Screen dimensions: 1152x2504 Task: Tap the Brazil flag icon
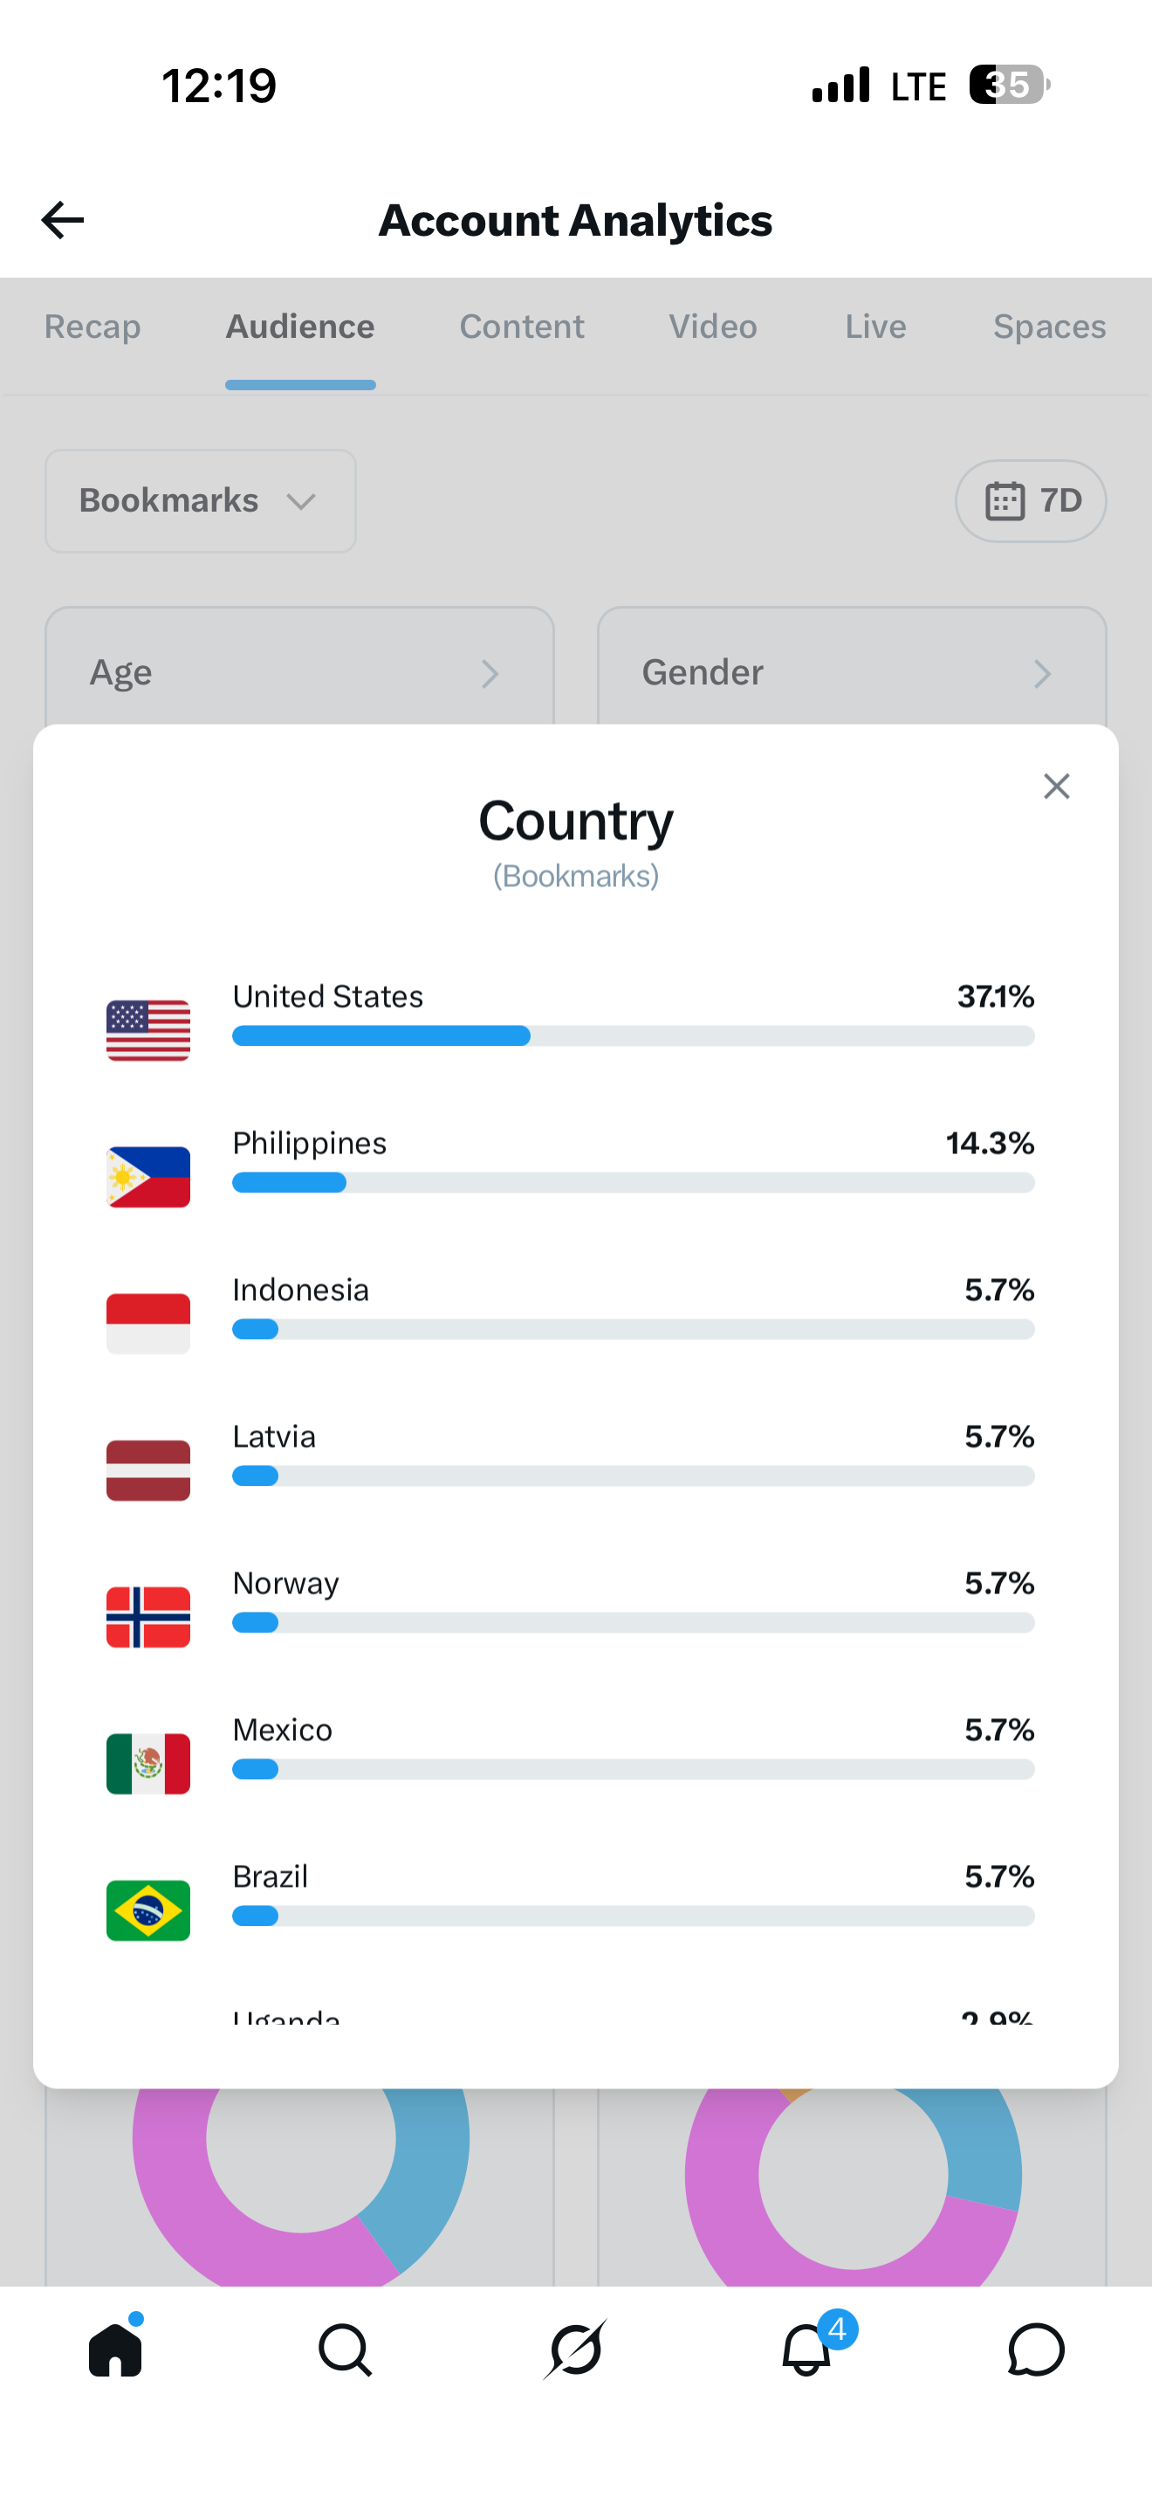point(147,1910)
